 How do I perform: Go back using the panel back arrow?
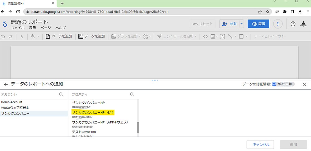[x=6, y=84]
